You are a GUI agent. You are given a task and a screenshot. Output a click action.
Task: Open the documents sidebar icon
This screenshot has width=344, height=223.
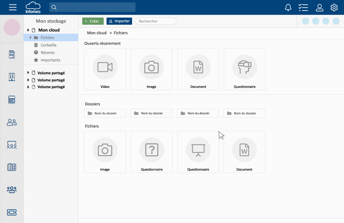[12, 54]
